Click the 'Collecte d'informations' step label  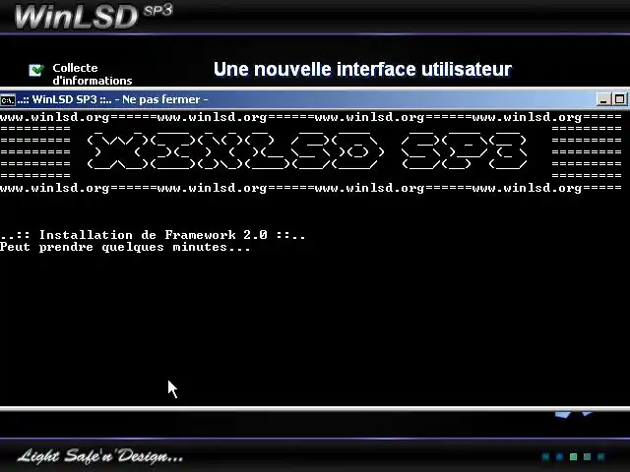coord(92,75)
